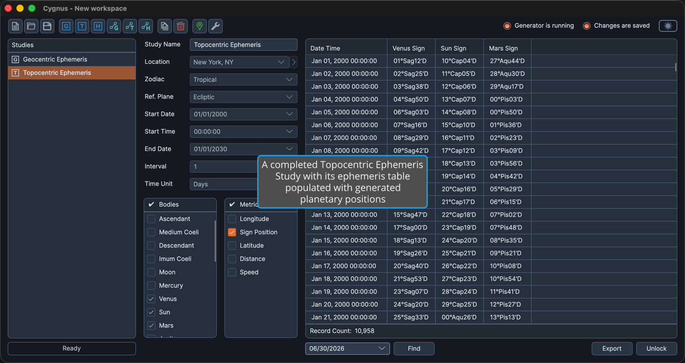Click the red trash delete study icon

181,26
